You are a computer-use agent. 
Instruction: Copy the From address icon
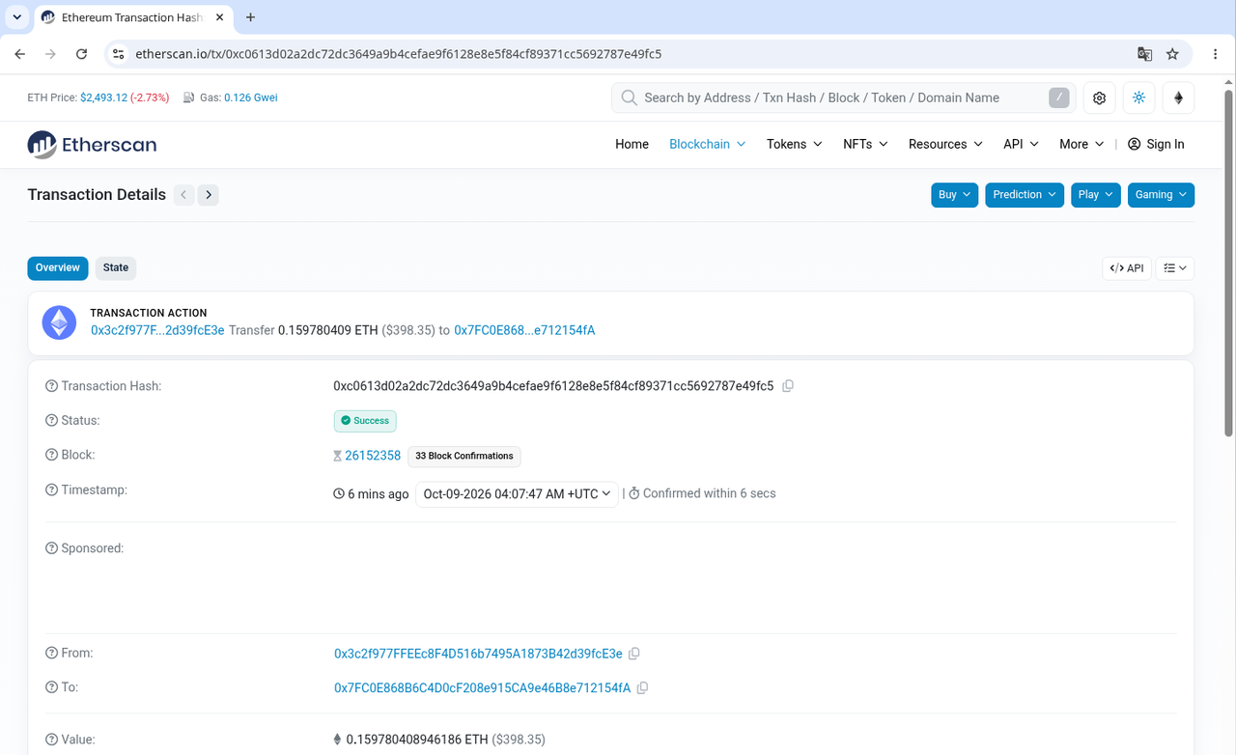(x=634, y=654)
